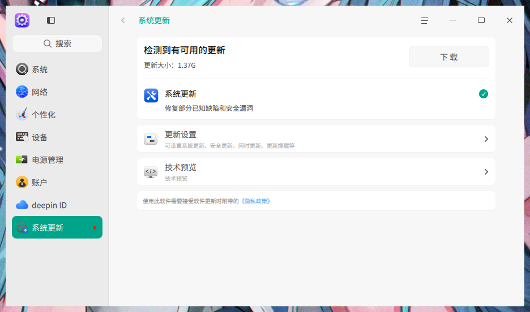Image resolution: width=530 pixels, height=312 pixels.
Task: Click the 系统 sidebar icon
Action: point(22,69)
